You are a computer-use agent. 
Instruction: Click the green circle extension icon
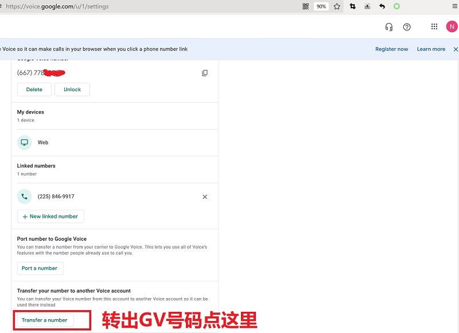click(396, 6)
